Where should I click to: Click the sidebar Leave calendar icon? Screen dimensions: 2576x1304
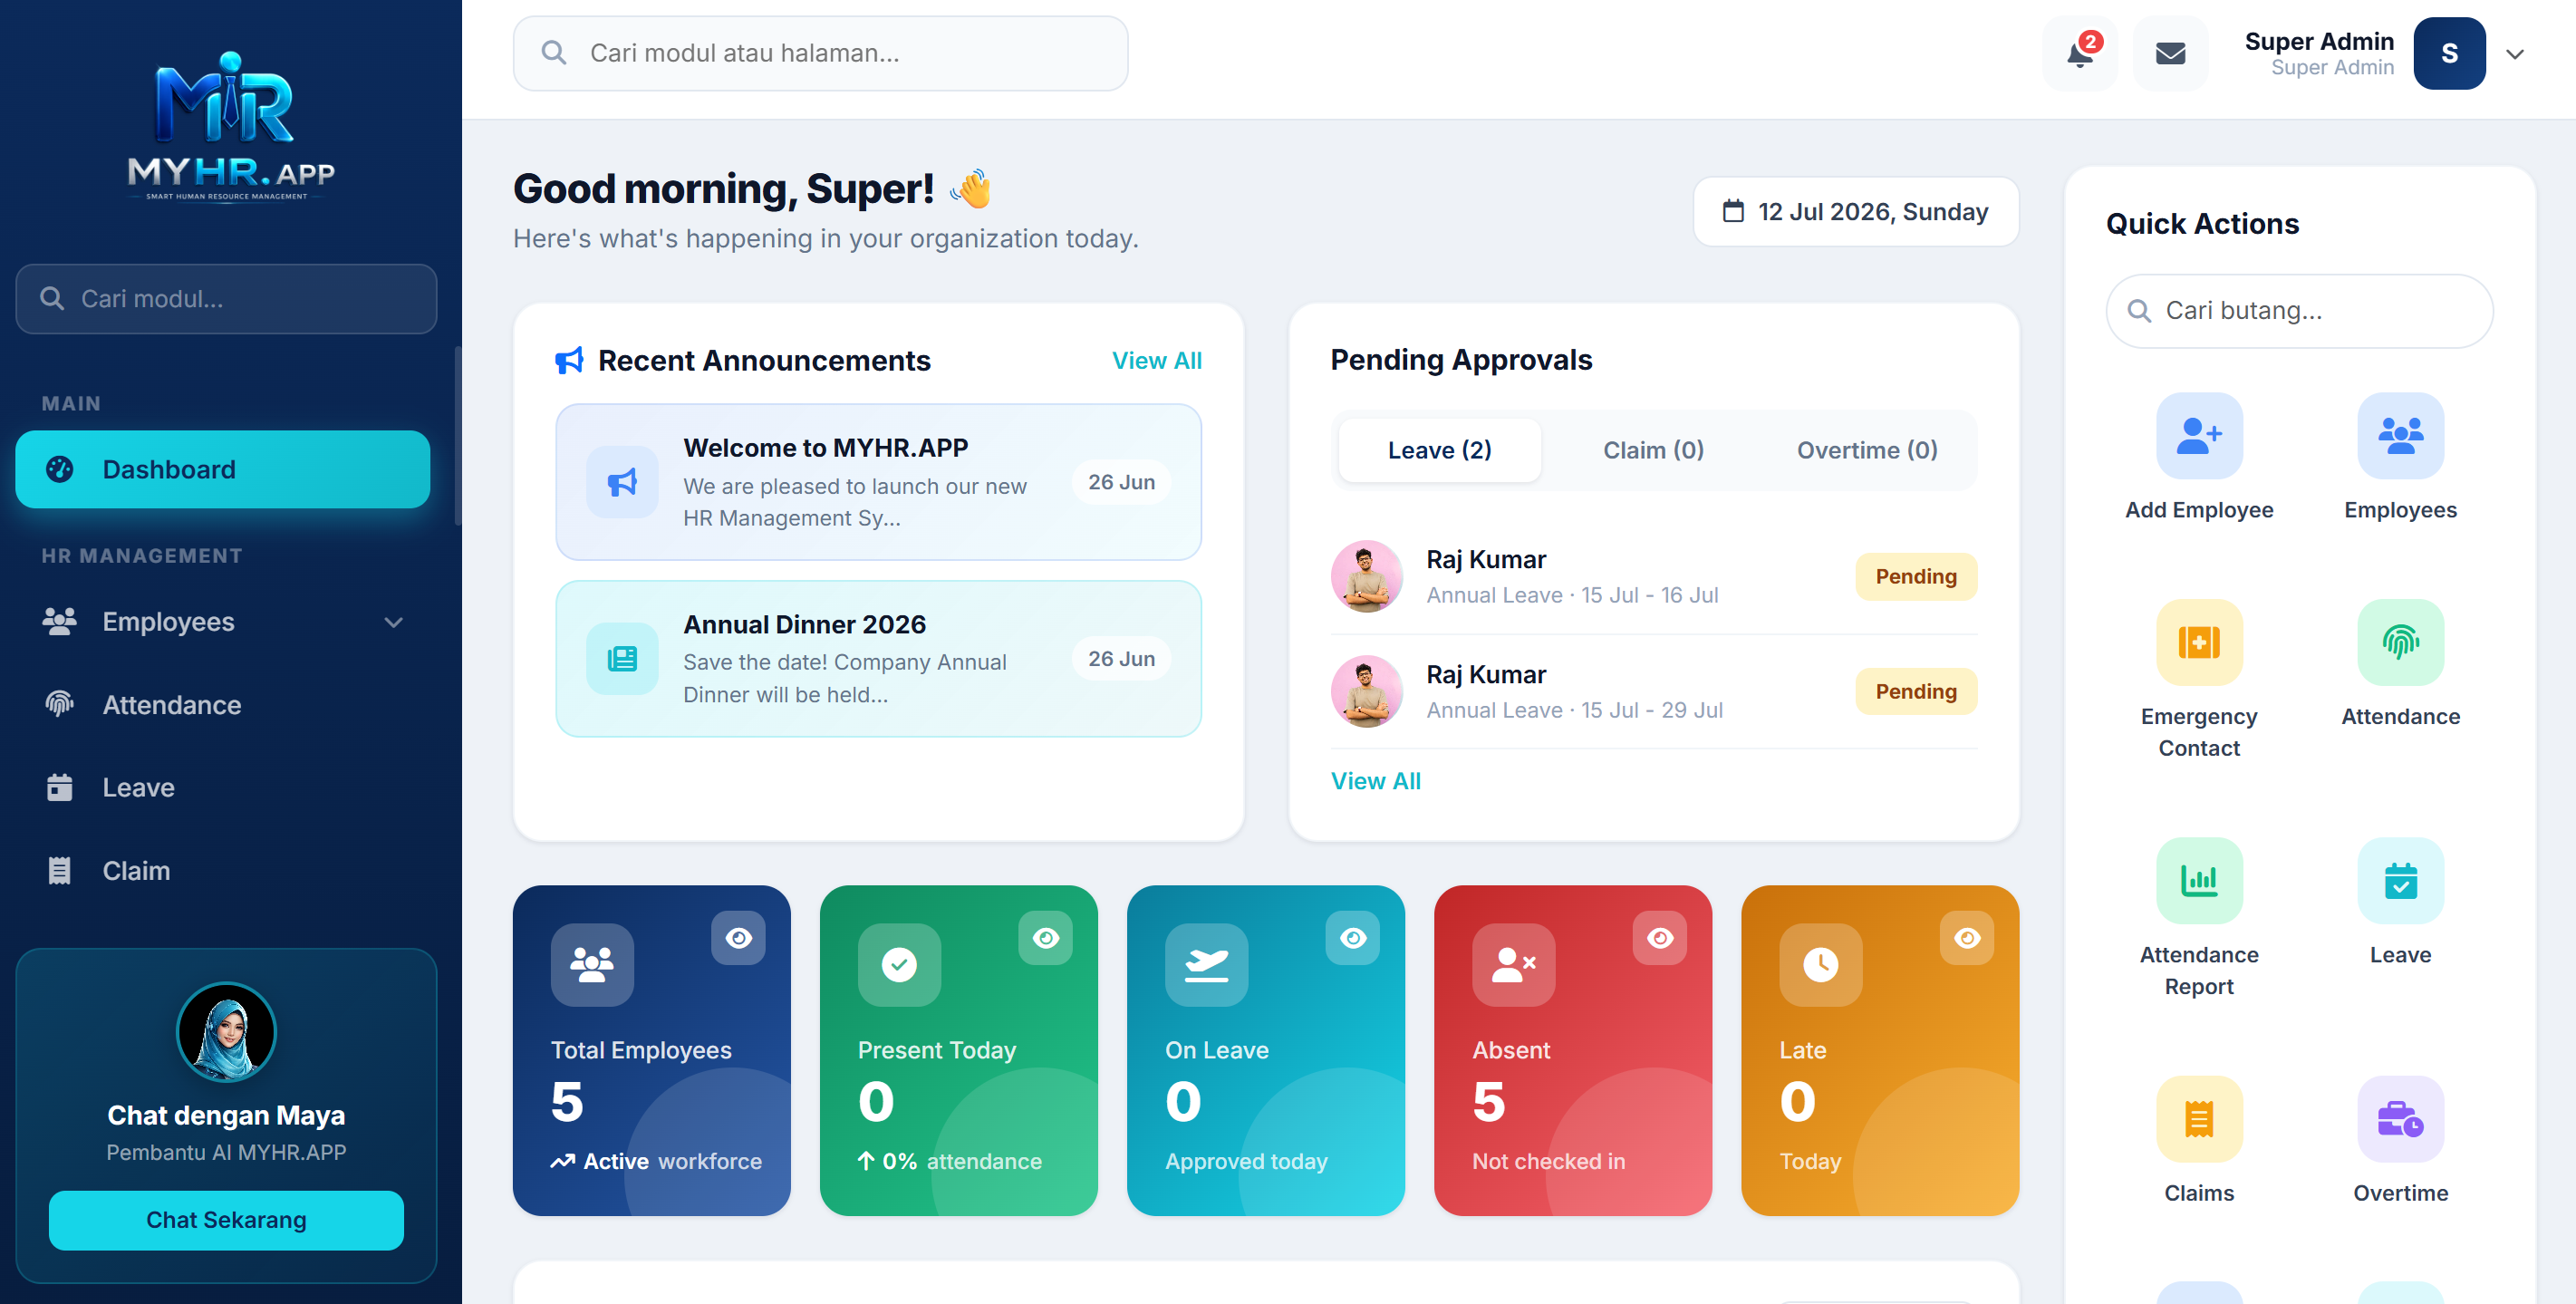click(x=60, y=788)
